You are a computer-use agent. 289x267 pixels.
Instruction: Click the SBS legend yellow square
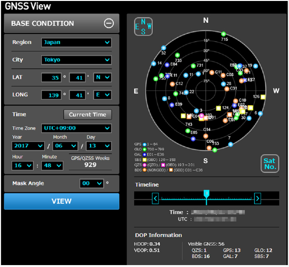[144, 160]
